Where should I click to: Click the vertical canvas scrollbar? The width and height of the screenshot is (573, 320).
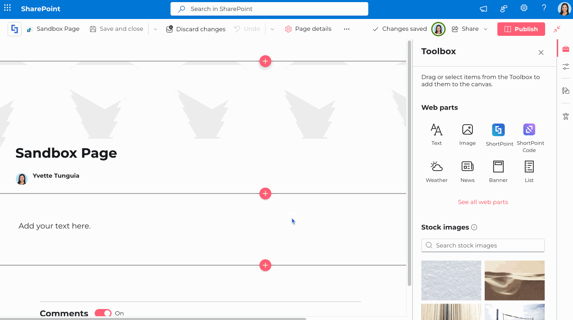pos(409,163)
